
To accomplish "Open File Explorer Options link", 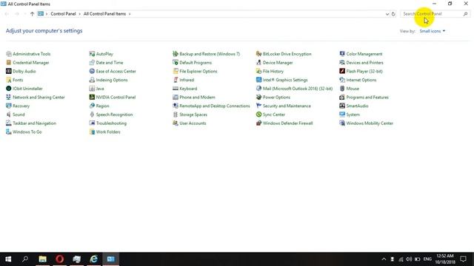I will [198, 71].
